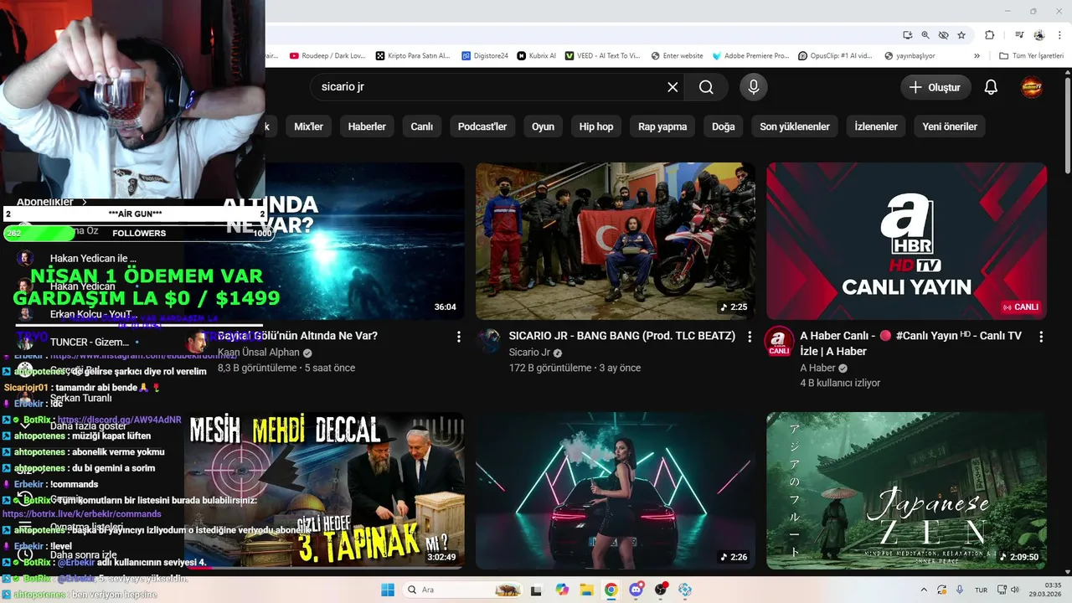Click the A Haber channel avatar
The image size is (1072, 603).
tap(780, 341)
